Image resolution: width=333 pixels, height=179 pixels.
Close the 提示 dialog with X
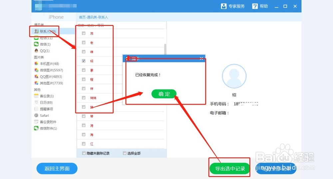point(201,58)
